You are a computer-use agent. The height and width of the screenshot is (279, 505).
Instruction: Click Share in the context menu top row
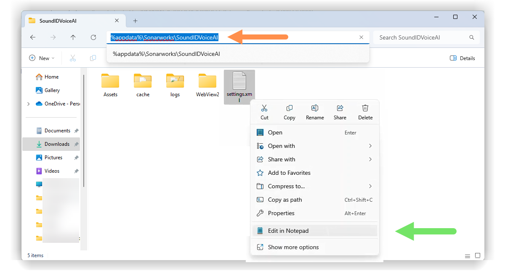[340, 112]
